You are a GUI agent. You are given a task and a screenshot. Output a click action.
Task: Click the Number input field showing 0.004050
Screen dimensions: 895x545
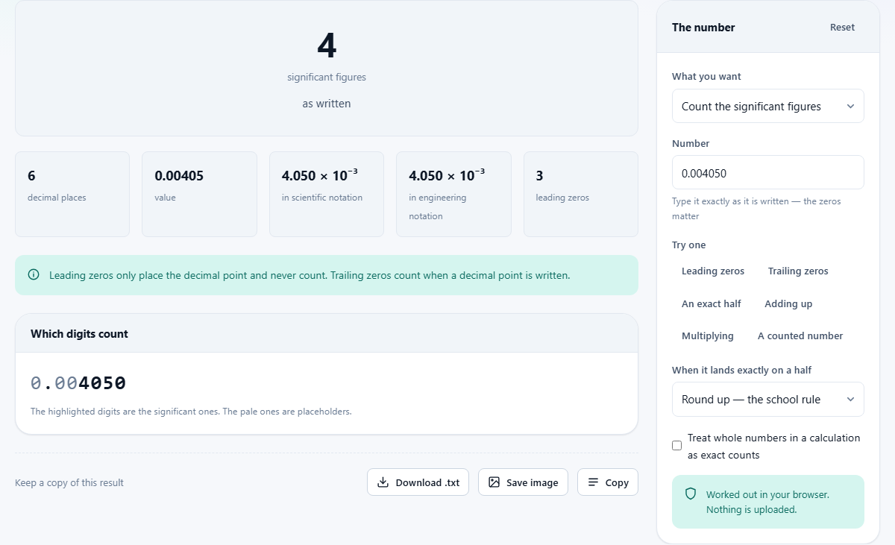click(768, 172)
